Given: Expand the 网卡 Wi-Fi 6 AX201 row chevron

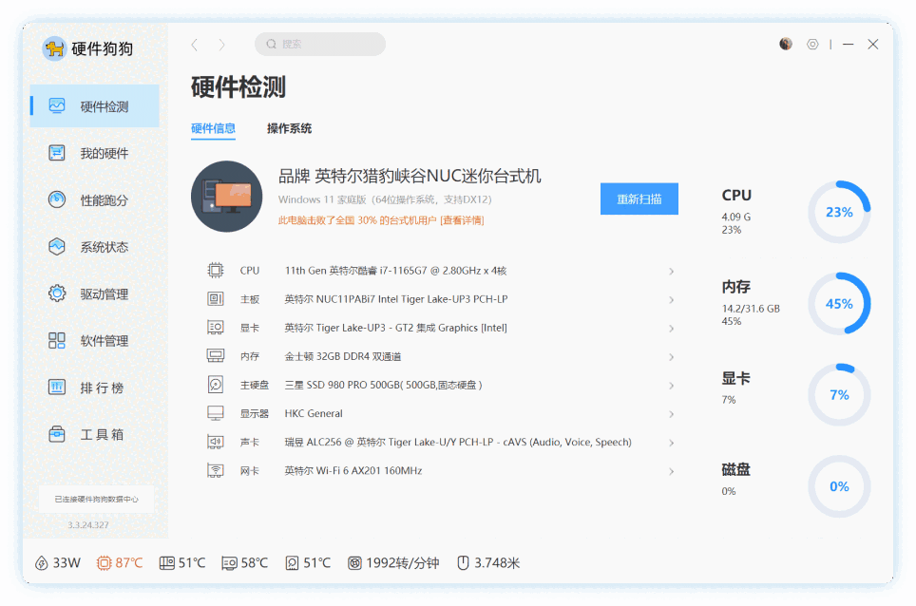Looking at the screenshot, I should (x=671, y=471).
